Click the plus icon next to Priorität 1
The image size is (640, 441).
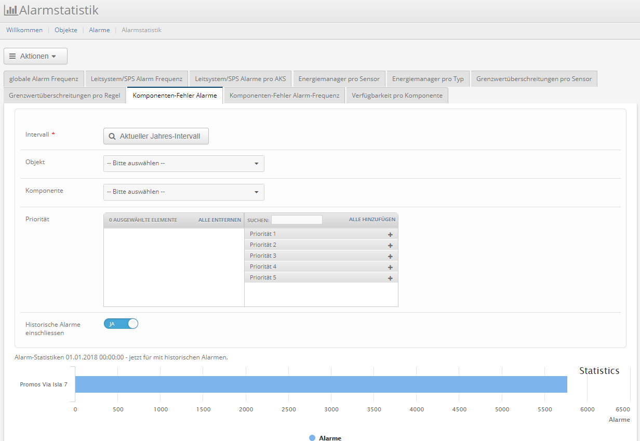[390, 234]
